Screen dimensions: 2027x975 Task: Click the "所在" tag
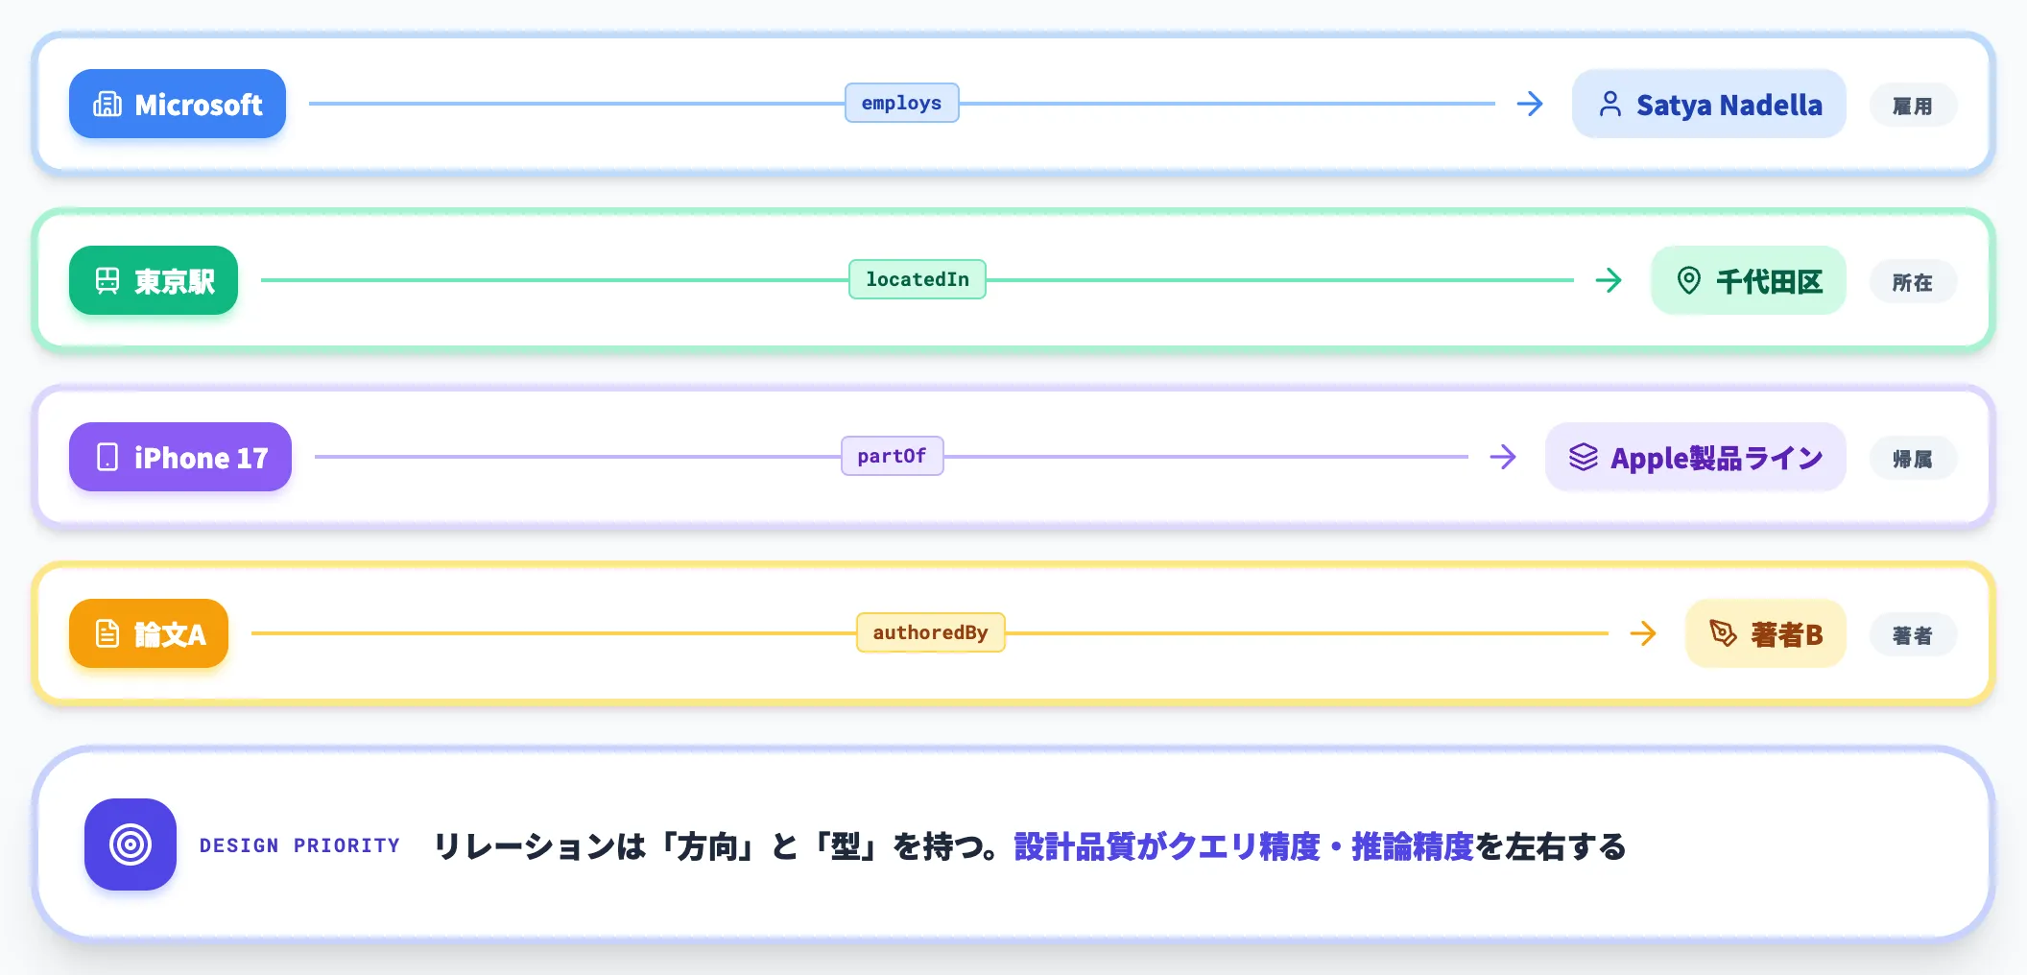click(1913, 282)
